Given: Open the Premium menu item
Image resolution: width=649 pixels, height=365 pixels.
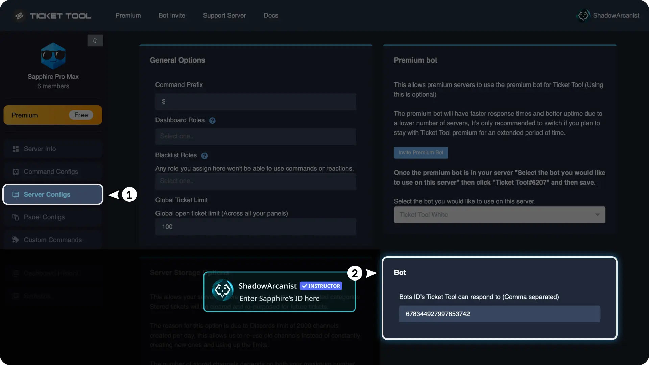Looking at the screenshot, I should (x=128, y=16).
